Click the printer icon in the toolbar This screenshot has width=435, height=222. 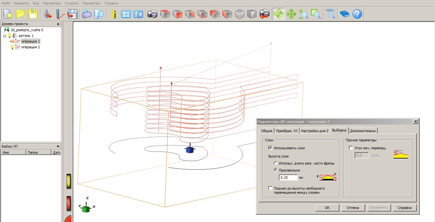[x=87, y=14]
